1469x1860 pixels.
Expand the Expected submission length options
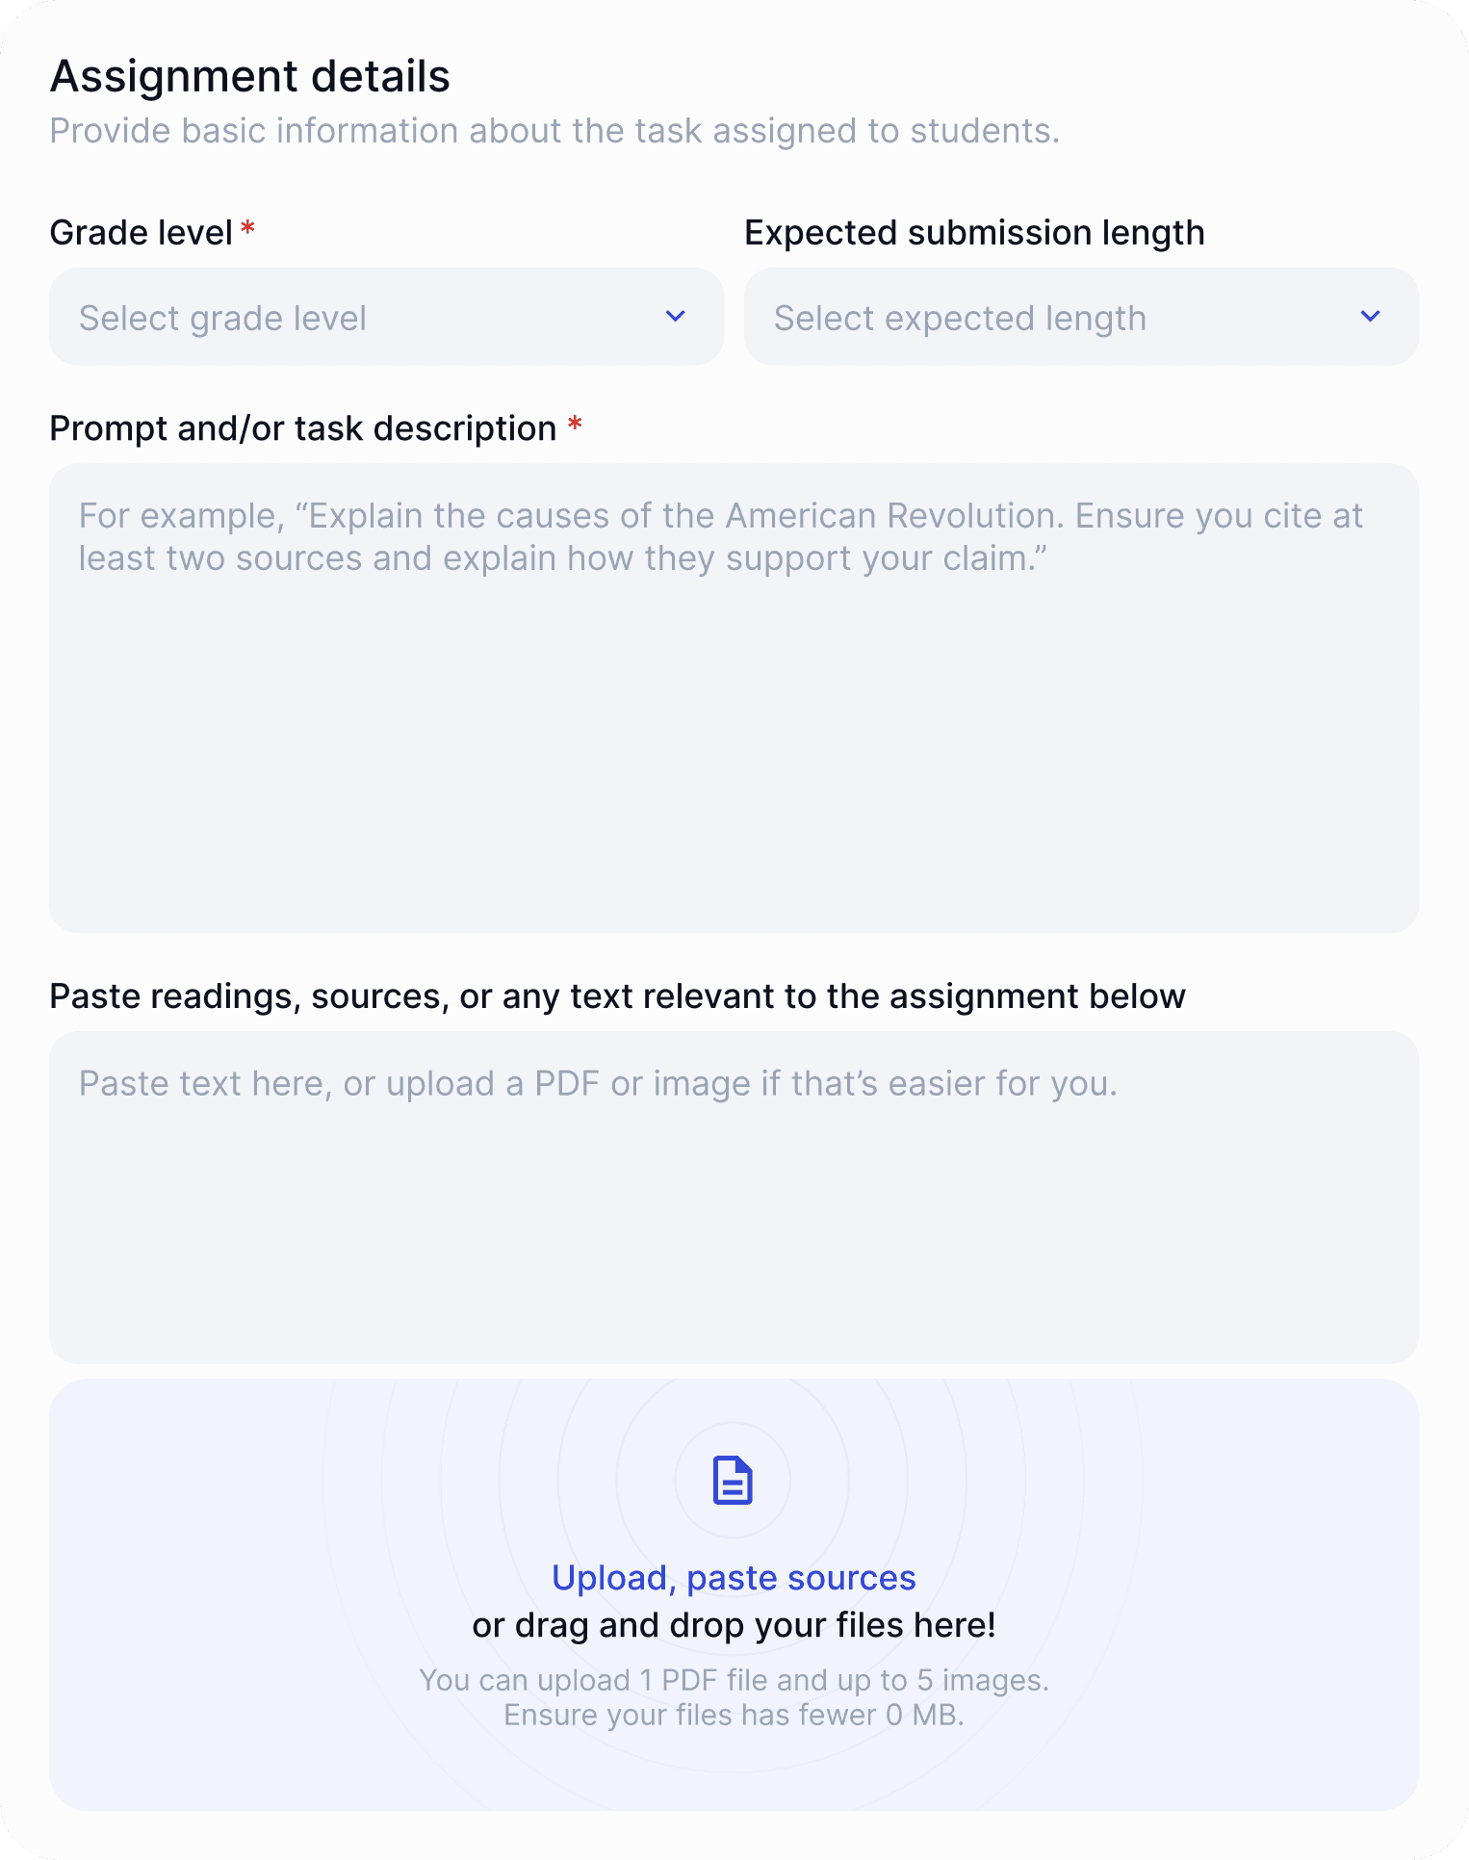coord(1078,317)
